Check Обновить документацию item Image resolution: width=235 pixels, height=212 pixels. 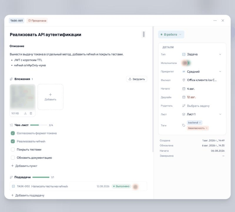tap(13, 158)
